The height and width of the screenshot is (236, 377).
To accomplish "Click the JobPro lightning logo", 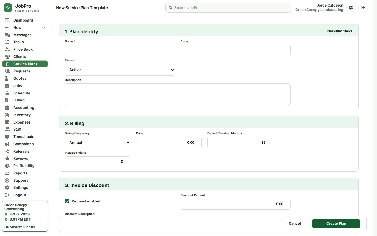I will click(8, 8).
